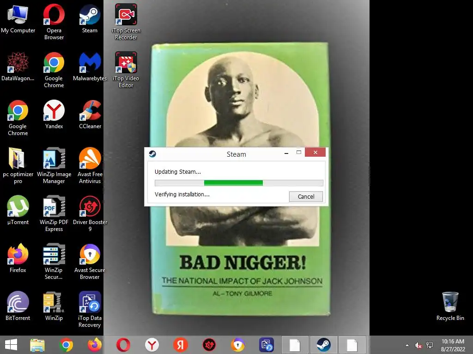Select WinZip Image Manager shortcut
This screenshot has height=354, width=473.
[54, 166]
